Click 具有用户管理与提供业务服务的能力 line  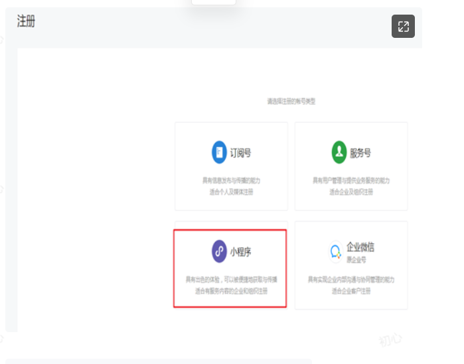coord(351,181)
